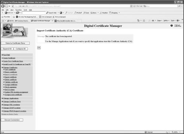Click the browser Back arrow button
Image resolution: width=184 pixels, height=134 pixels.
click(3, 6)
